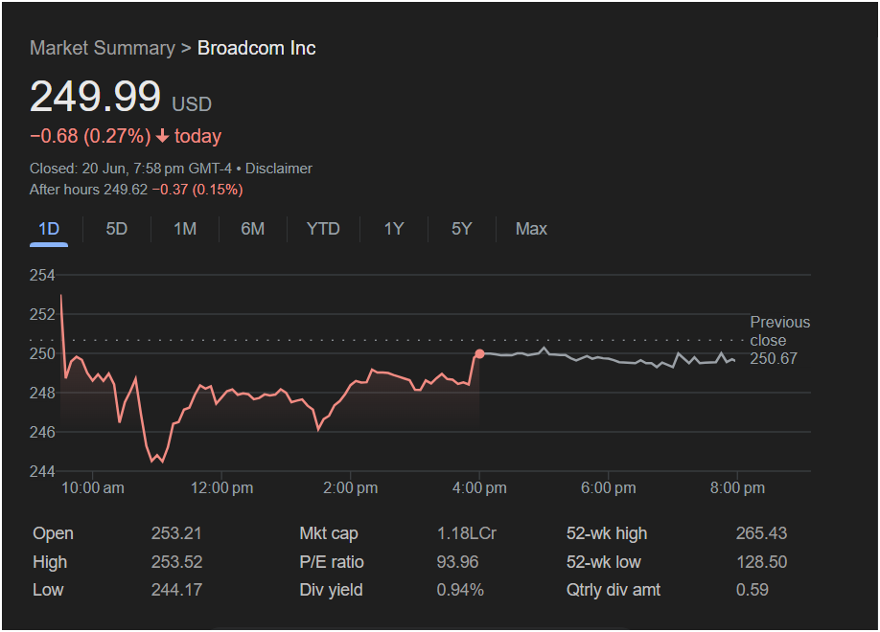
Task: Switch to the 5D tab
Action: coord(117,229)
